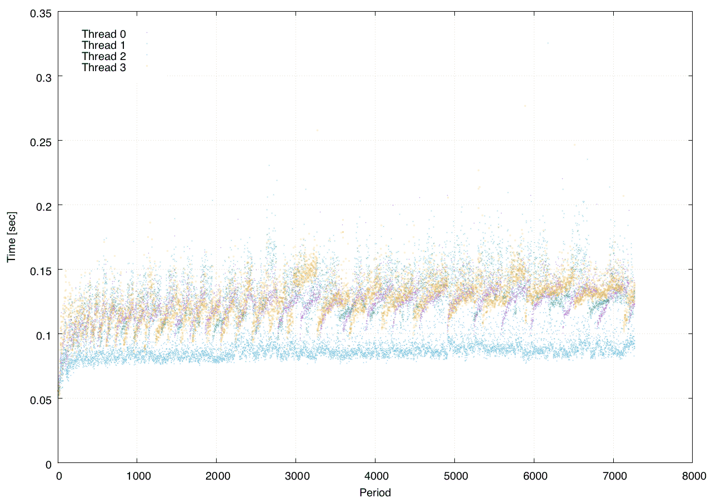This screenshot has height=498, width=711.
Task: Click the 0.05 y-axis tick label
Action: [40, 399]
